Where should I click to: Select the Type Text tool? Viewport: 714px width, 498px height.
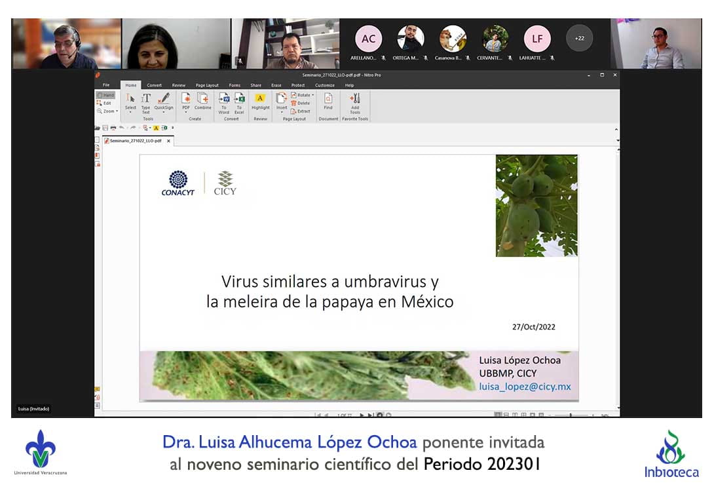pyautogui.click(x=145, y=101)
